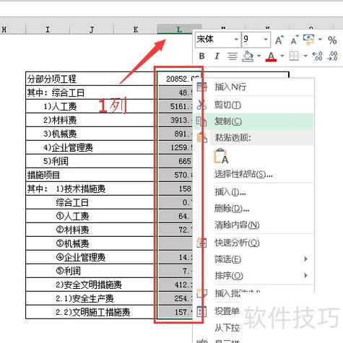Expand the 排序(O) submenu
343x343 pixels.
pos(254,275)
